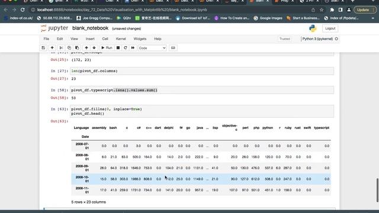Run the selected cell

click(107, 48)
